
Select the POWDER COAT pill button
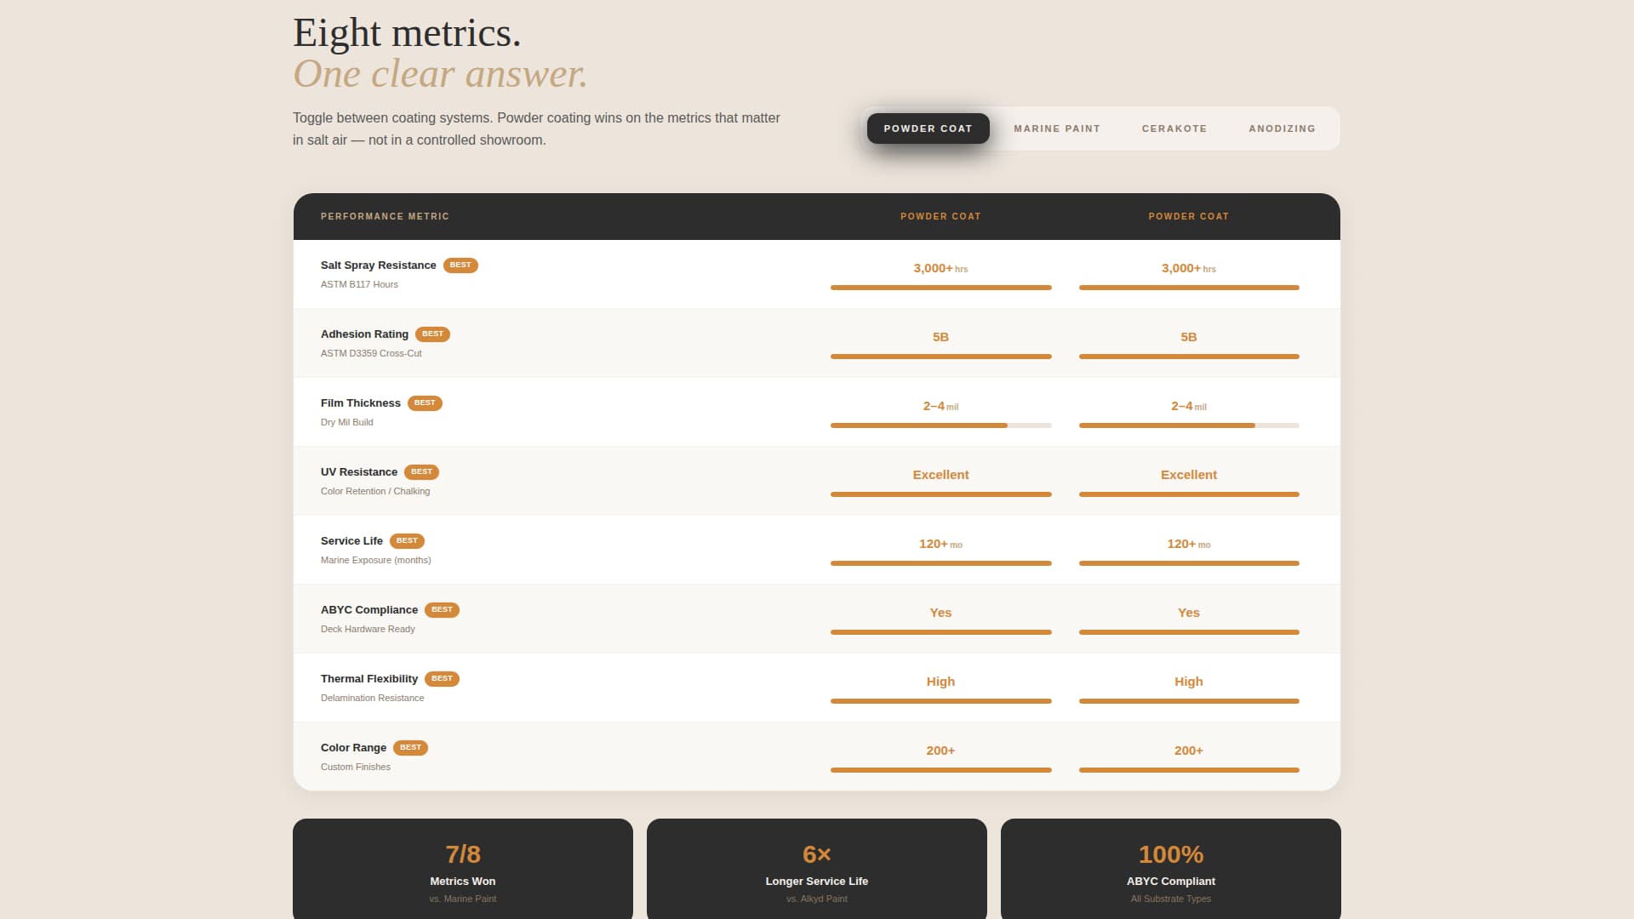pyautogui.click(x=928, y=128)
